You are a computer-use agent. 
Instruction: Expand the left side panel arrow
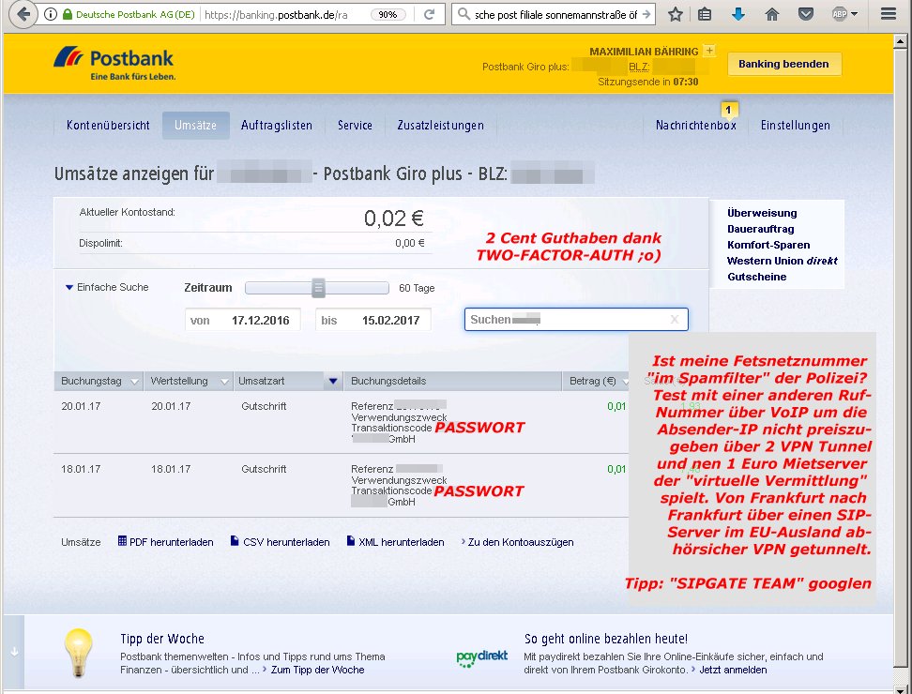(14, 652)
